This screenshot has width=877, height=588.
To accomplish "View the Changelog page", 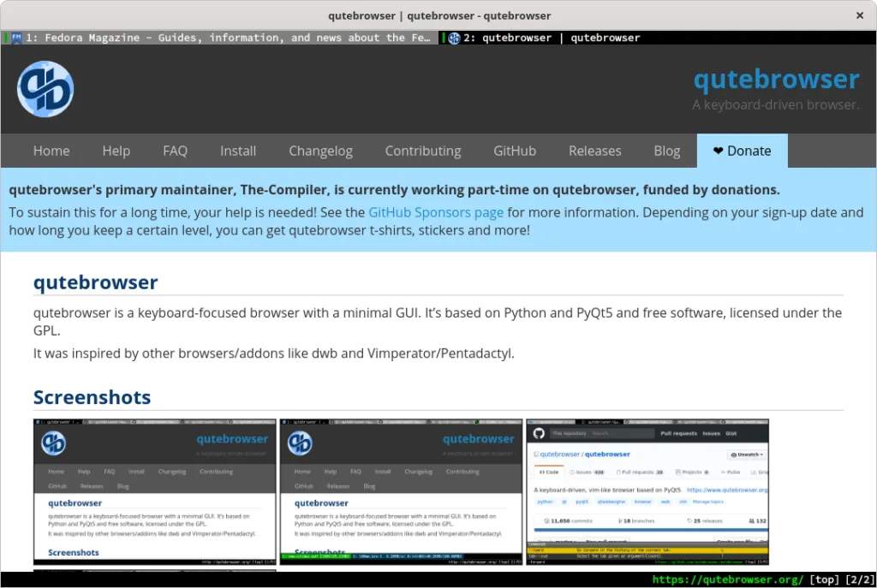I will [320, 151].
